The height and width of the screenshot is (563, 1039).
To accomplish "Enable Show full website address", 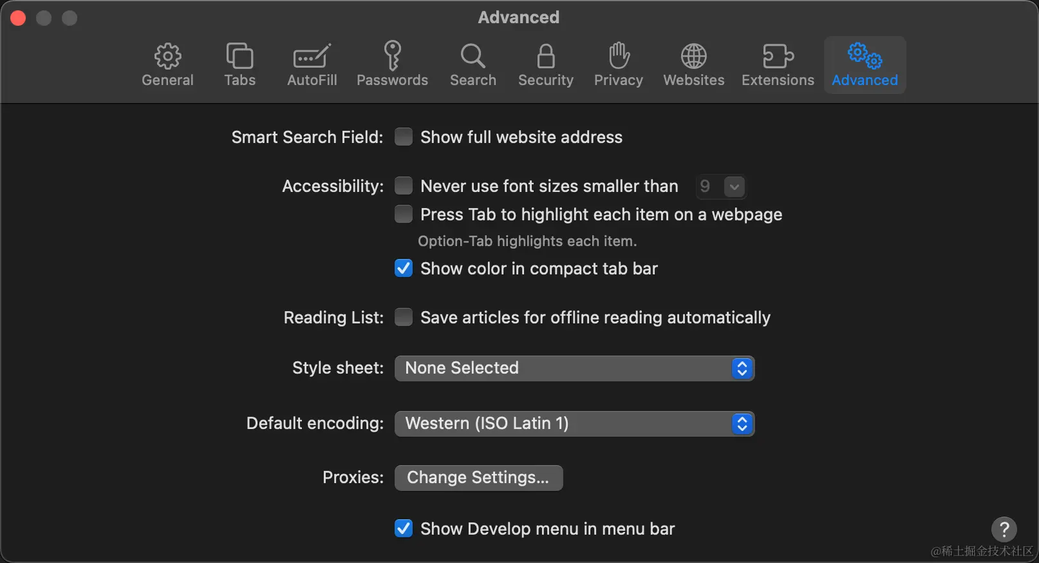I will click(x=404, y=137).
